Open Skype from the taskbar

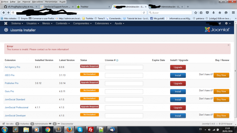[x=80, y=129]
